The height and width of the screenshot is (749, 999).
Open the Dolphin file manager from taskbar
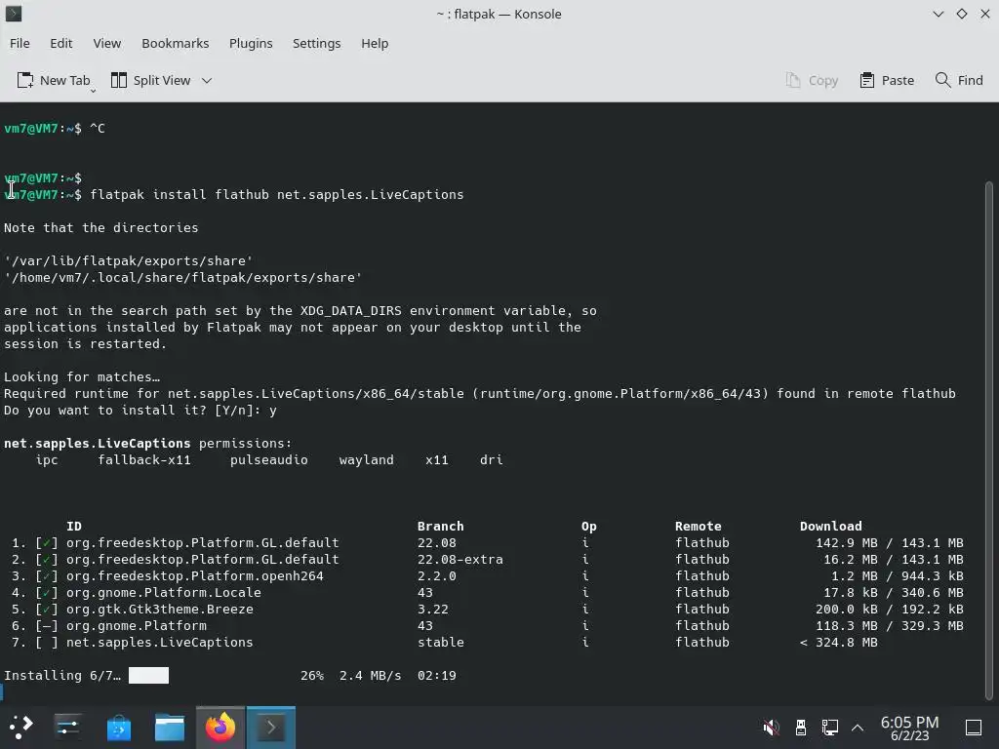(x=170, y=727)
